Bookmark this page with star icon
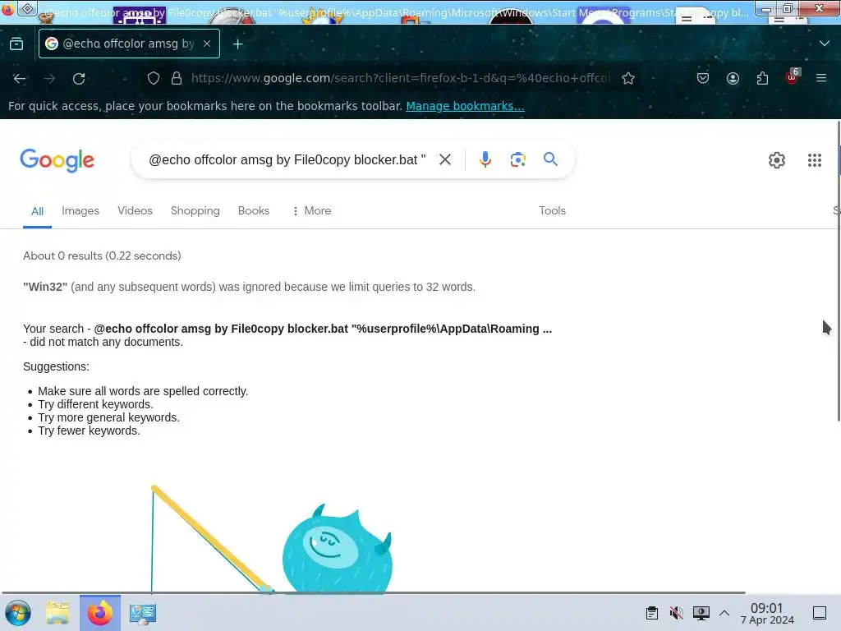Image resolution: width=841 pixels, height=631 pixels. [628, 78]
